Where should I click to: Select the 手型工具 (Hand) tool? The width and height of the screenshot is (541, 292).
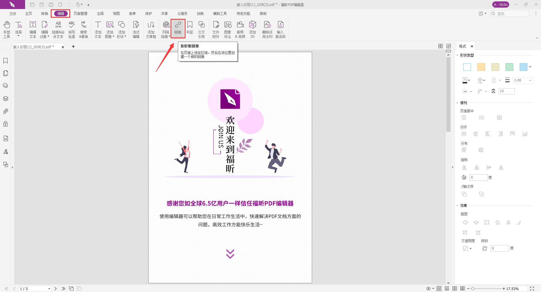(6, 29)
